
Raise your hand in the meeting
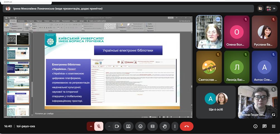[x=165, y=126]
